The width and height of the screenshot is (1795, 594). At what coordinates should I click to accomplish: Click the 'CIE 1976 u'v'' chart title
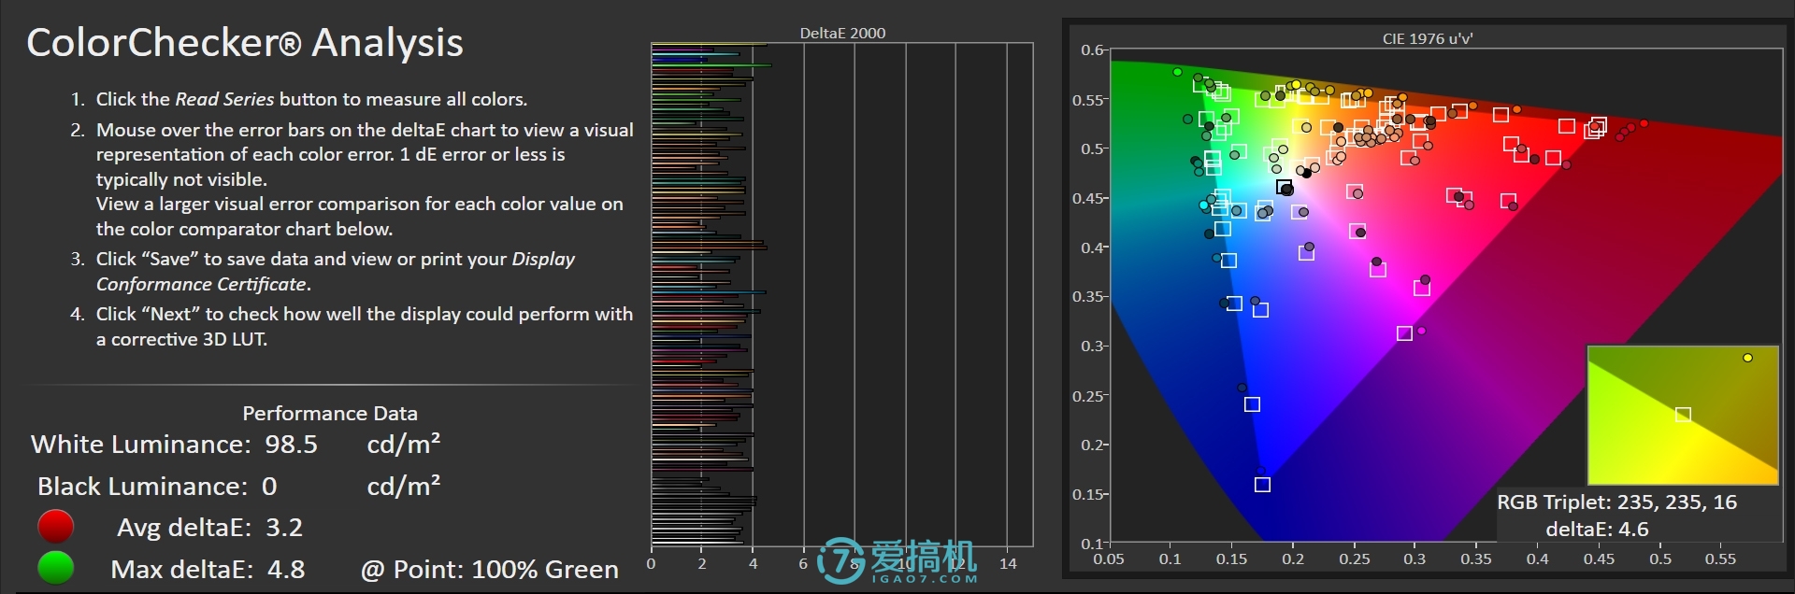click(1428, 38)
